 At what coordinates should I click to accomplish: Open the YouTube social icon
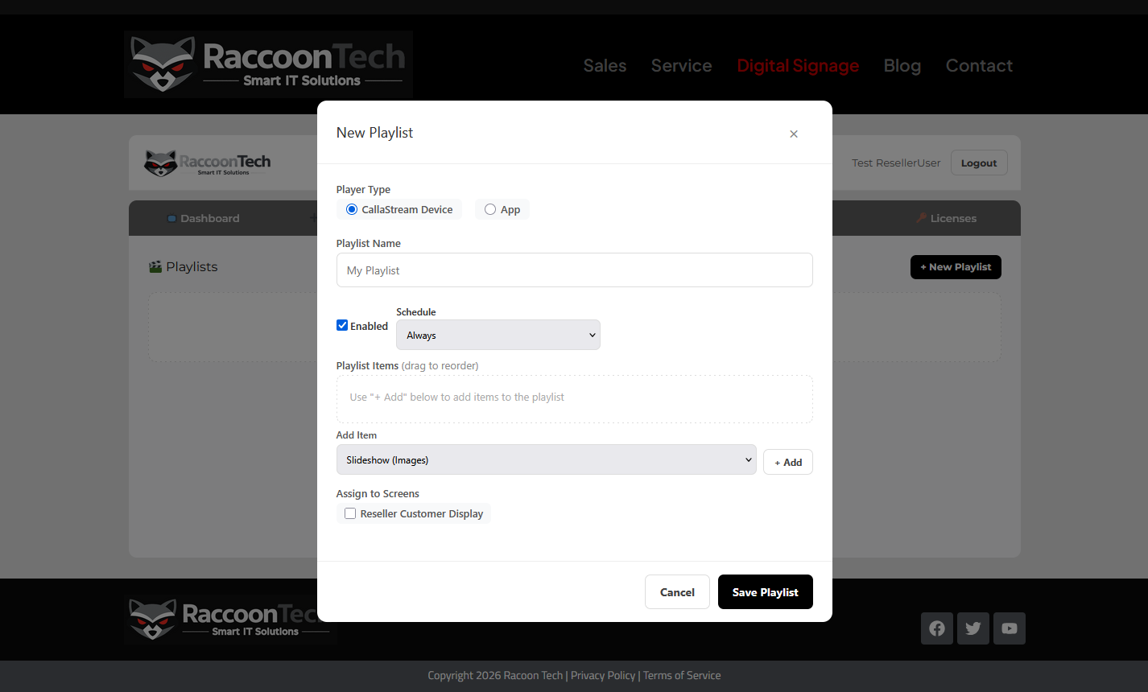coord(1010,628)
